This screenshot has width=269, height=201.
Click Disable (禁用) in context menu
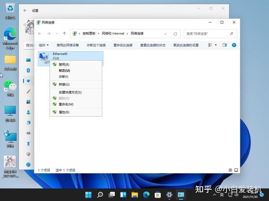point(76,64)
